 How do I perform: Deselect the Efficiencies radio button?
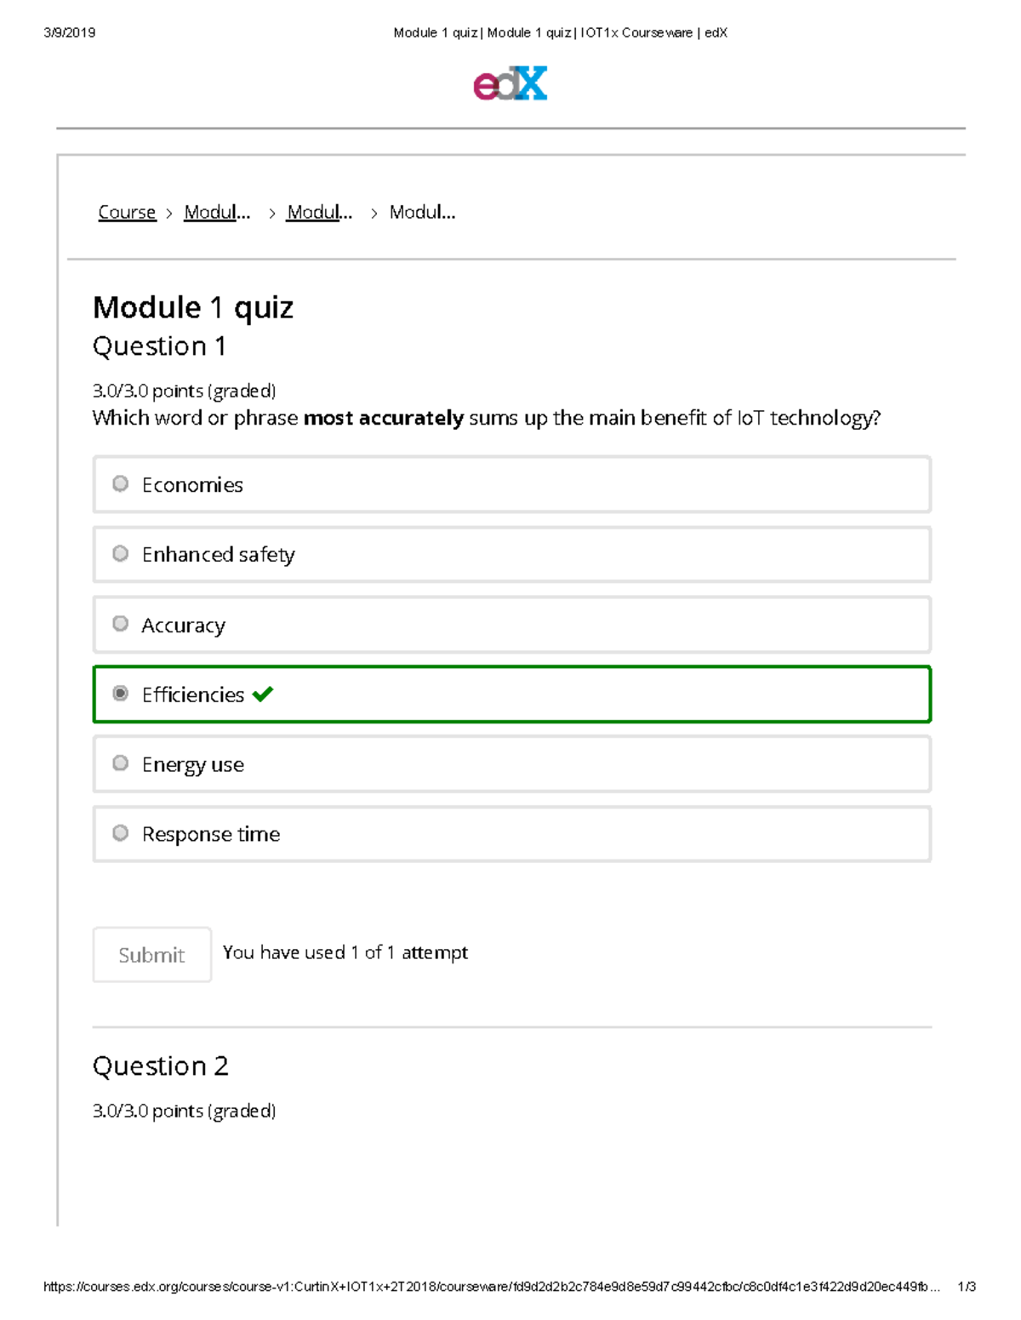click(x=120, y=693)
